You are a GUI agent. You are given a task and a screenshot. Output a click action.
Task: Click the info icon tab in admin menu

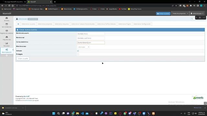(x=18, y=24)
